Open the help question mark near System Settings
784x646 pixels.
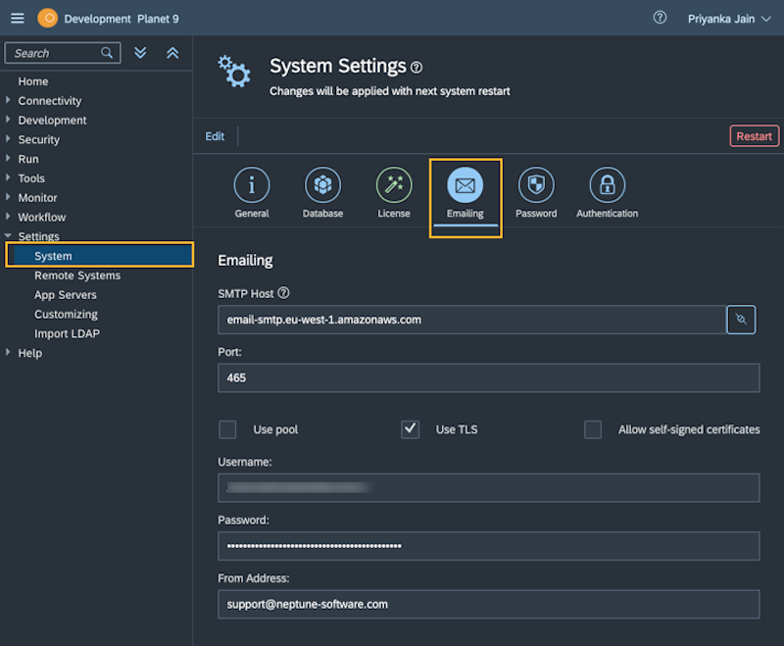416,66
